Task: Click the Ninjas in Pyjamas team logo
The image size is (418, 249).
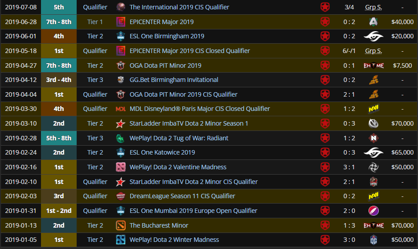Action: click(373, 167)
